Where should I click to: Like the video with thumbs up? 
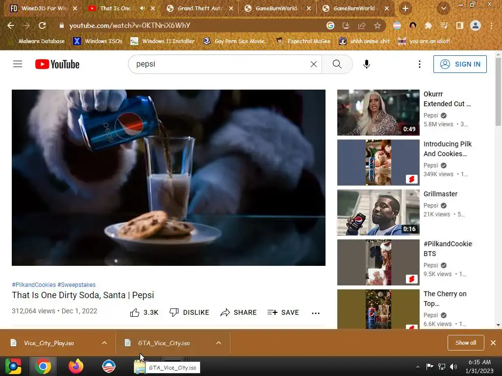144,312
